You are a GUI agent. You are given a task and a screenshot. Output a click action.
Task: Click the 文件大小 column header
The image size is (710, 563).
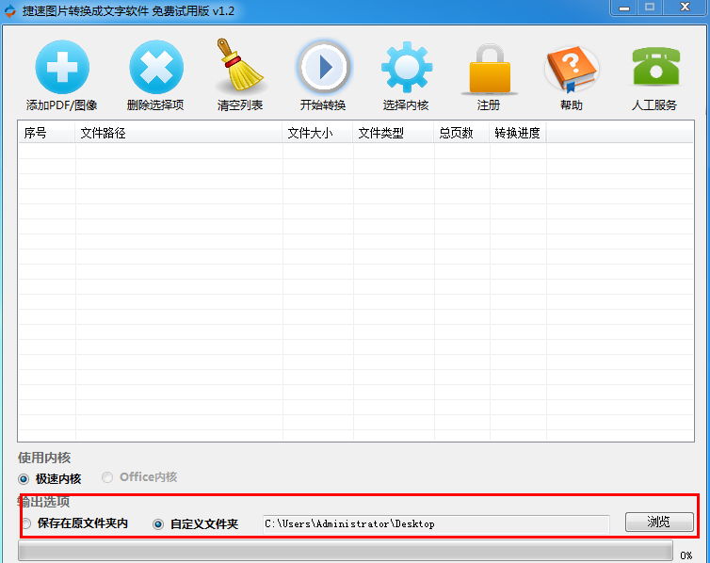tap(317, 133)
